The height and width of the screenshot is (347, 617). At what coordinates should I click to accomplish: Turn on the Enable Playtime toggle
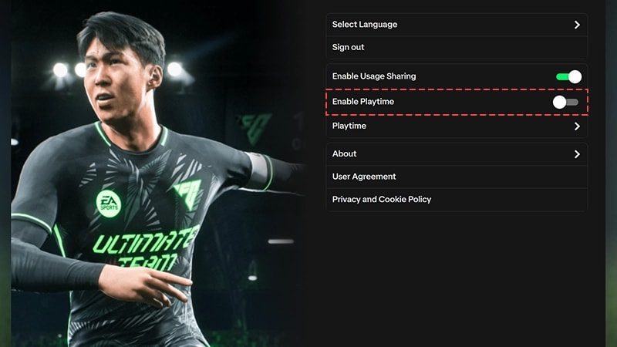(x=565, y=103)
